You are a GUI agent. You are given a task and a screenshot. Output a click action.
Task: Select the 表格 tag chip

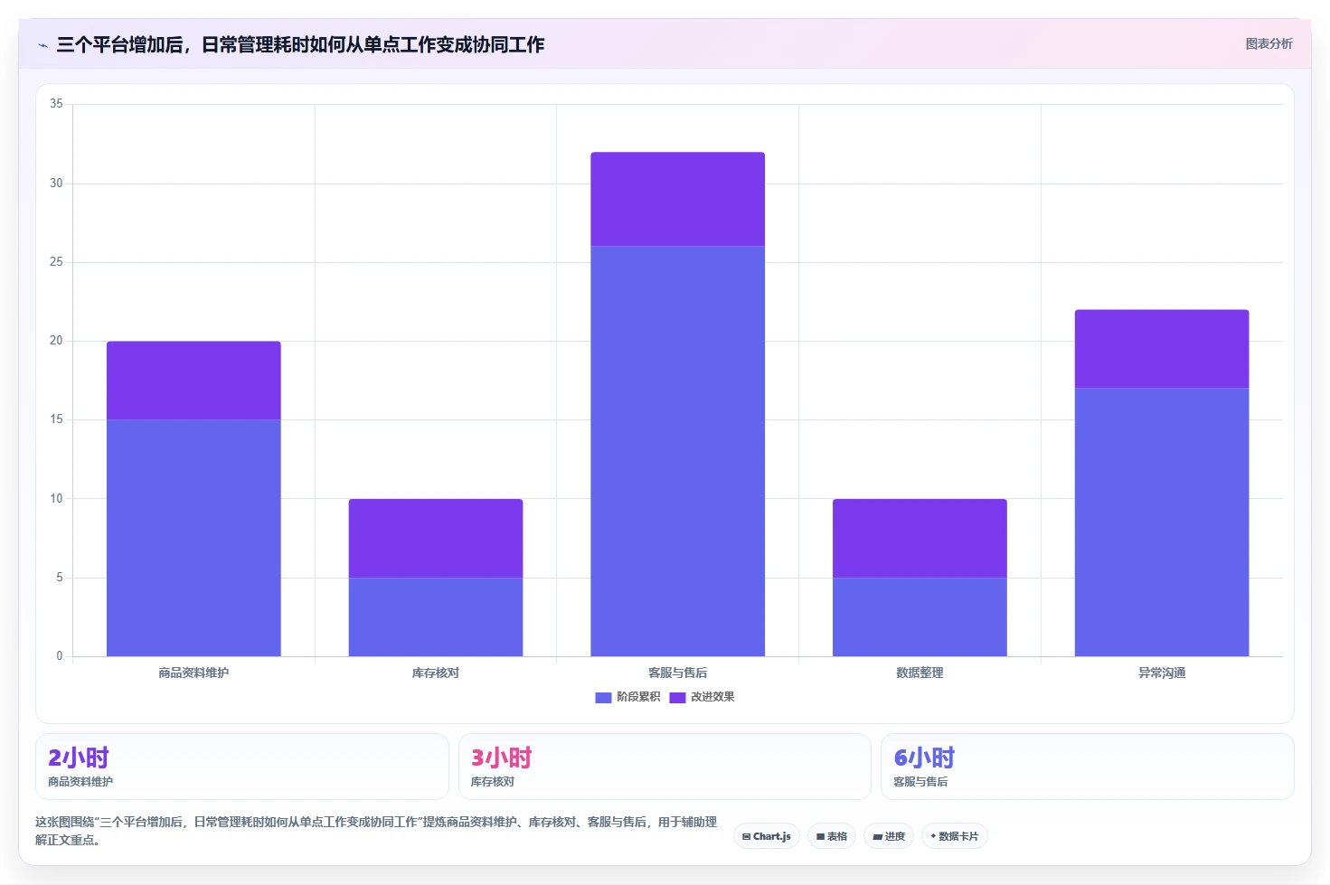coord(832,836)
